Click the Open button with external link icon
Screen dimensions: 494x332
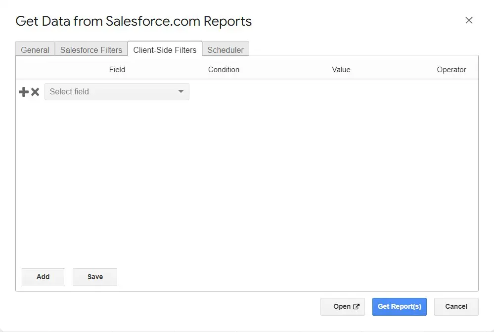(x=343, y=306)
